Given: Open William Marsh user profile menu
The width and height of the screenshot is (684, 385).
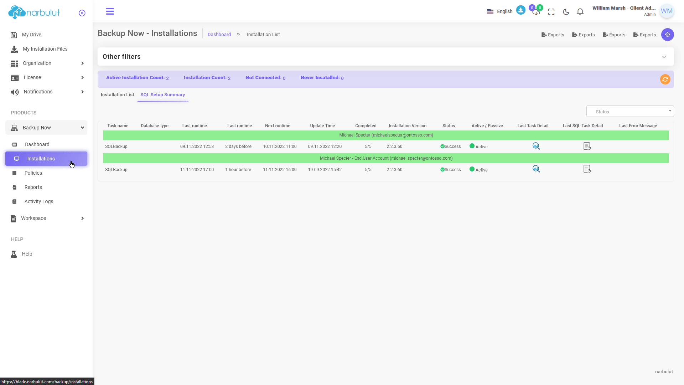Looking at the screenshot, I should click(x=624, y=11).
